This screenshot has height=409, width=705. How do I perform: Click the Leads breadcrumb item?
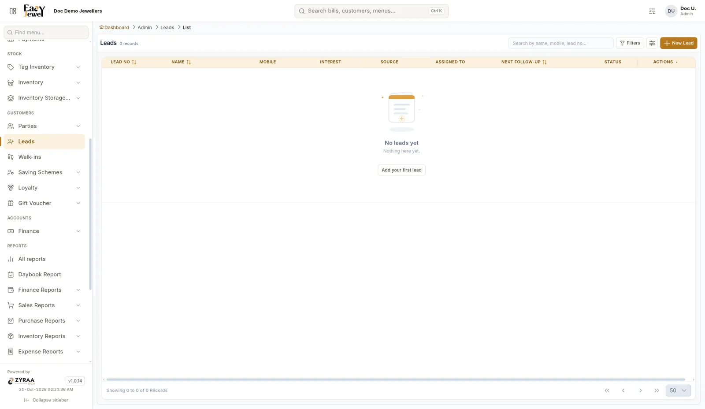(x=167, y=27)
